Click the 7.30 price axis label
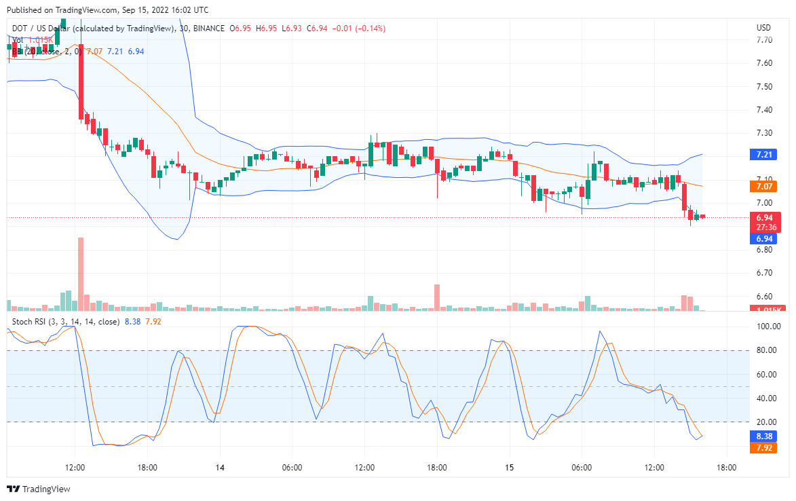 764,133
